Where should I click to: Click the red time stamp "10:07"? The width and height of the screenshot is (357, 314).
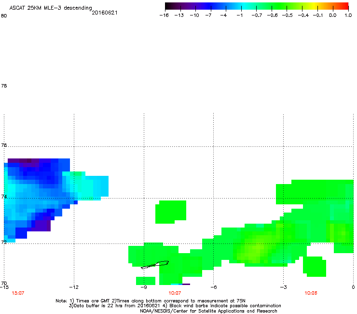pos(175,293)
